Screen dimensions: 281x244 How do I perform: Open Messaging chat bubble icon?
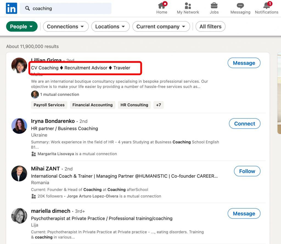[x=240, y=5]
